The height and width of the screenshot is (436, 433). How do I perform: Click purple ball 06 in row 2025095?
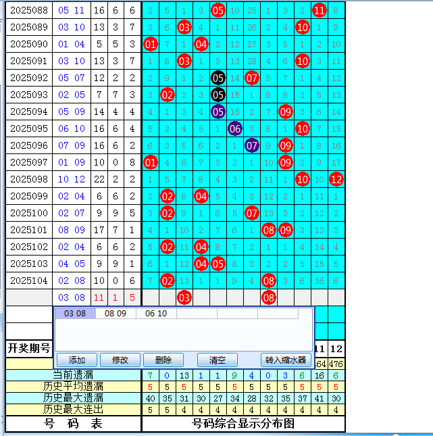(235, 128)
